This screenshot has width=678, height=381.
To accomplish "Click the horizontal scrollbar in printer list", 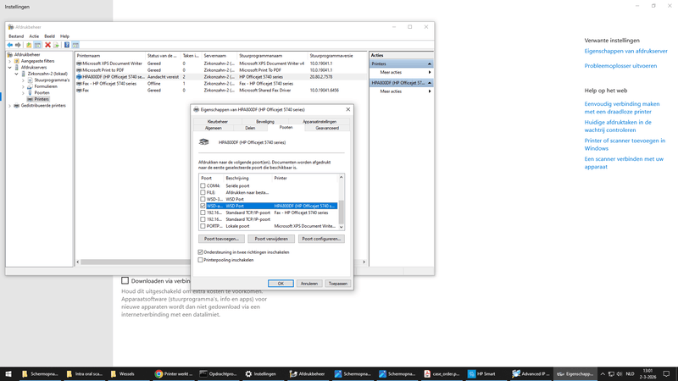I will coord(135,262).
